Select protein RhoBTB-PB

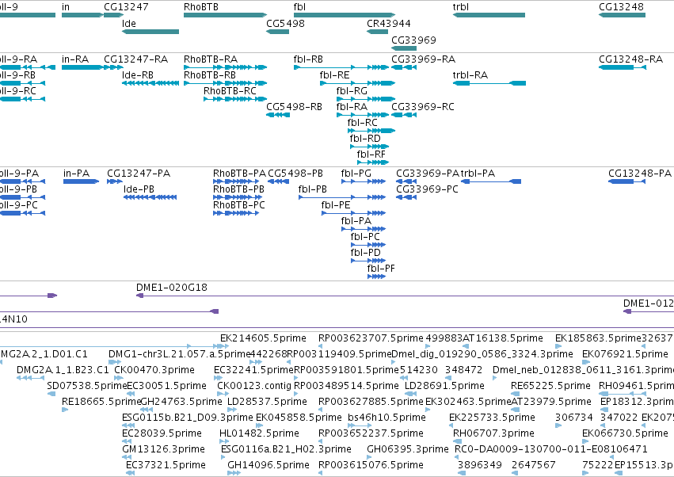pos(236,197)
